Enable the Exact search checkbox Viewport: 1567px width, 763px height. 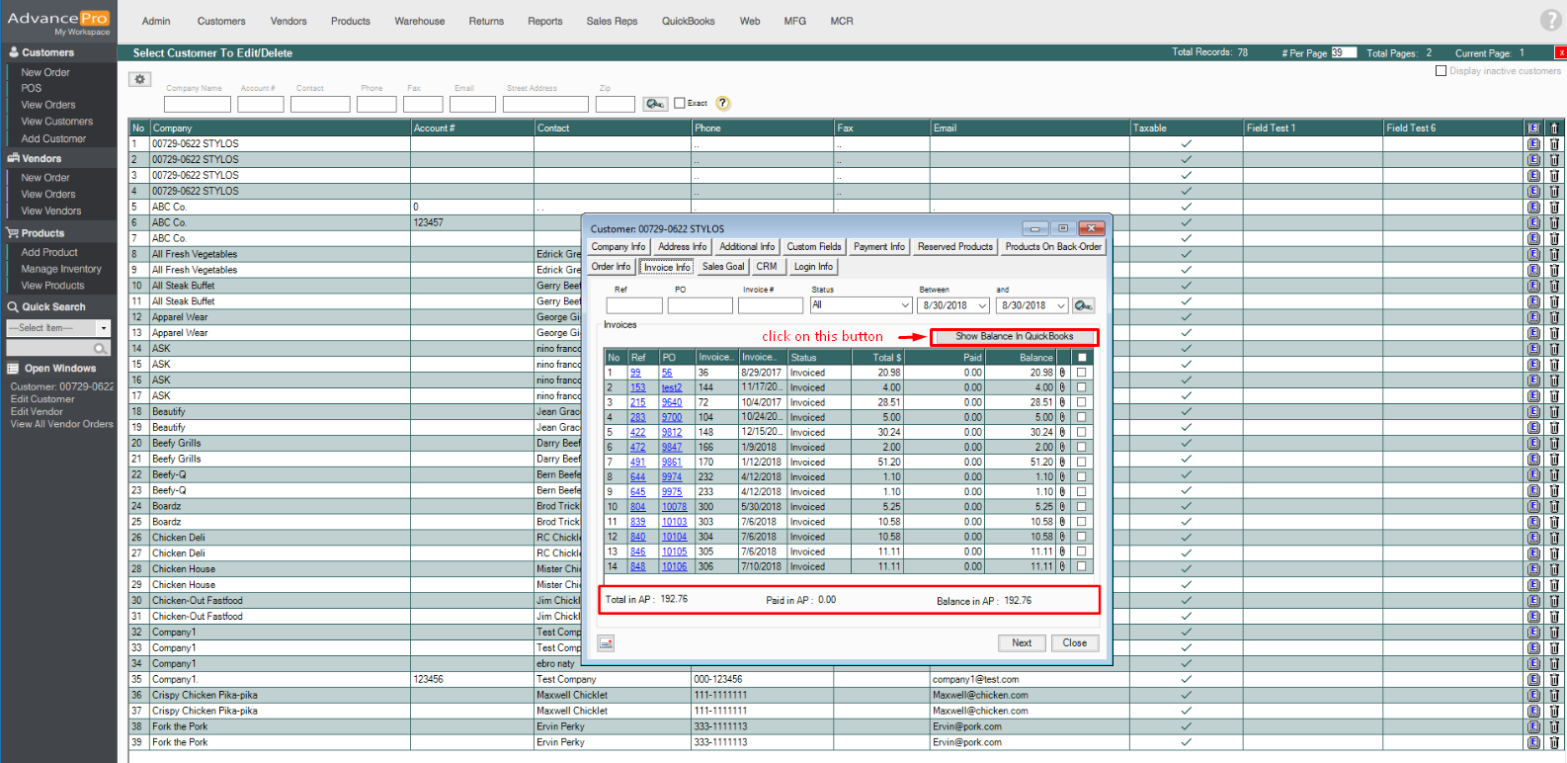(680, 103)
